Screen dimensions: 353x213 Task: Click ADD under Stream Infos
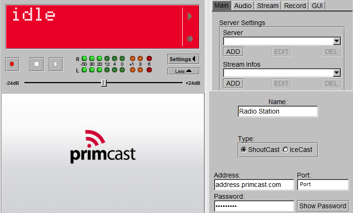(x=233, y=83)
